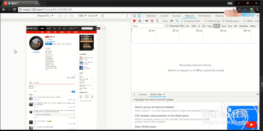Open the iPhone 6/7 device dropdown

point(45,16)
